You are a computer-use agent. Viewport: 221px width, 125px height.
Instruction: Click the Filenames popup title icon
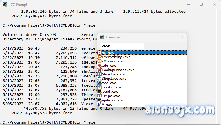tap(102, 37)
